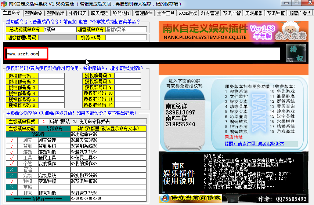The height and width of the screenshot is (205, 314).
Task: Click the ※帮派种植※ output cell
Action: [108, 181]
